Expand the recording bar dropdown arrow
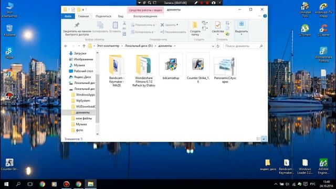The image size is (336, 189). point(139,3)
